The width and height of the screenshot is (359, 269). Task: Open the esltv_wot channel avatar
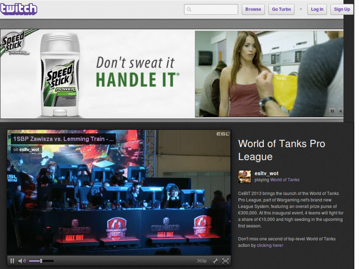[x=245, y=177]
